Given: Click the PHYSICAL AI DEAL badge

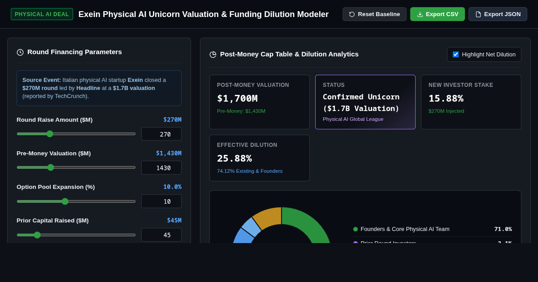Looking at the screenshot, I should 42,14.
